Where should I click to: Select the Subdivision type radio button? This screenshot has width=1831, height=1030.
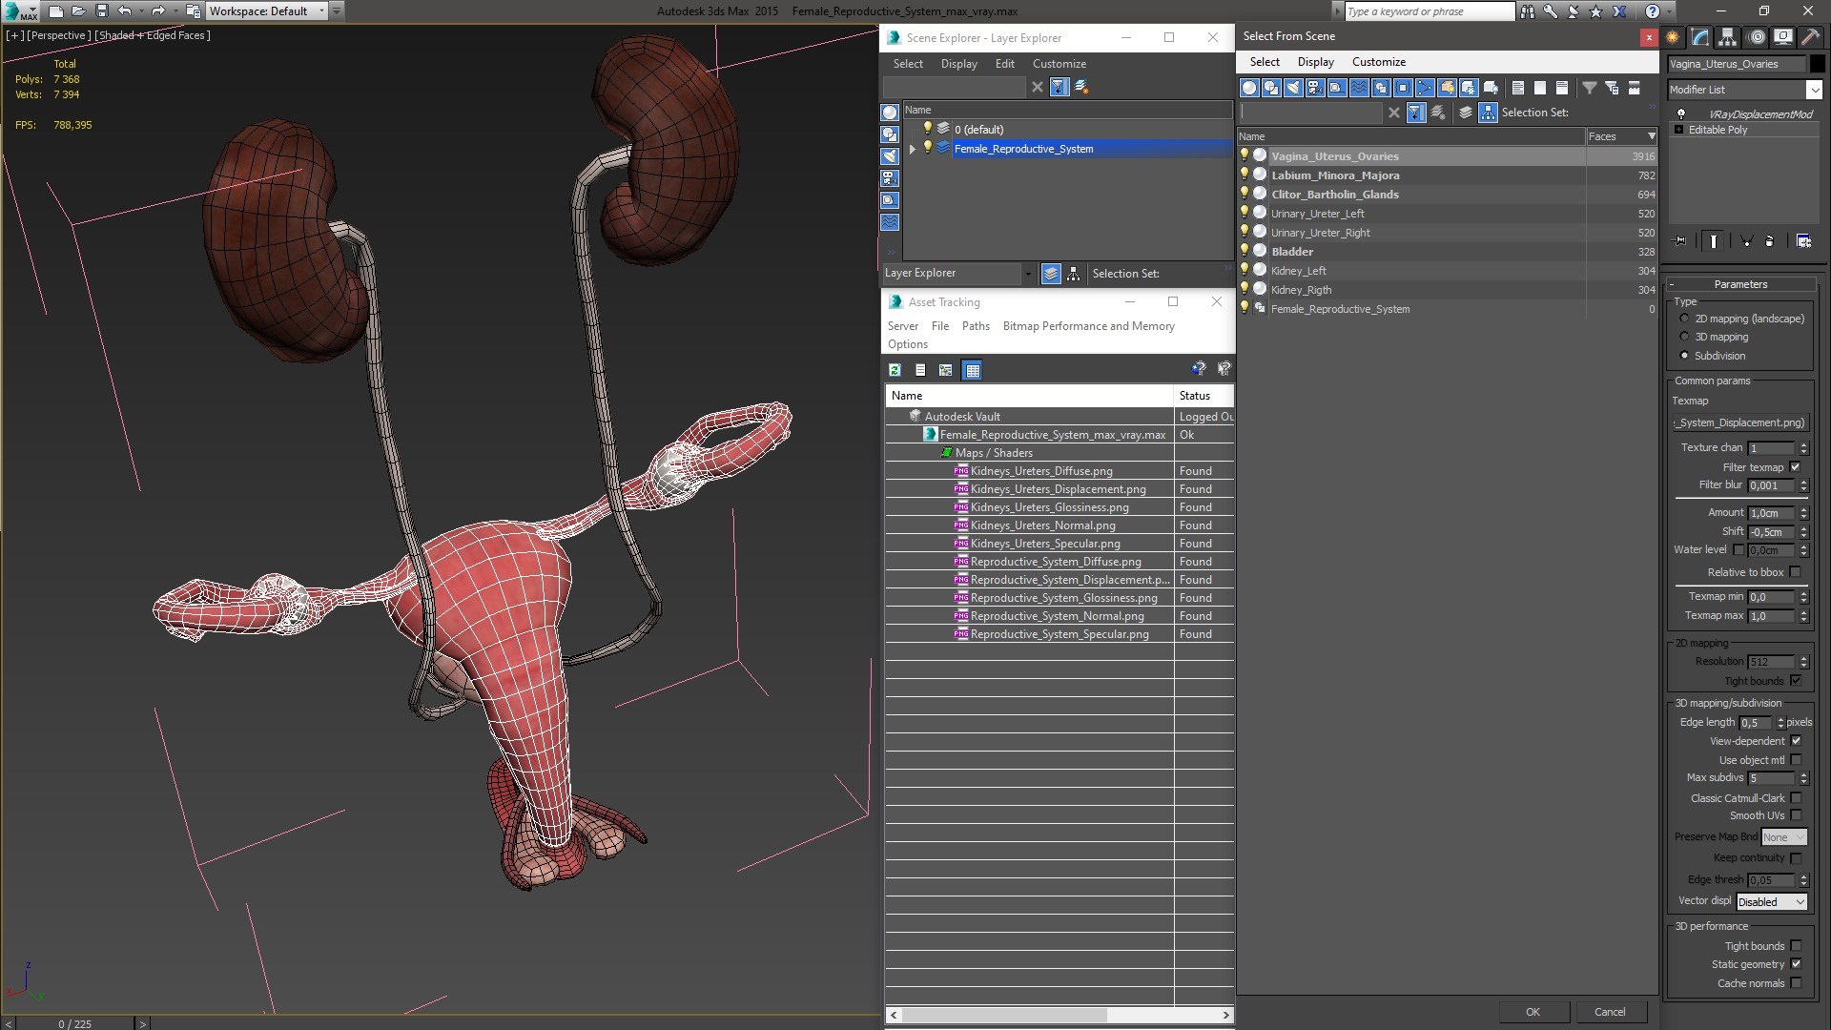[x=1684, y=356]
